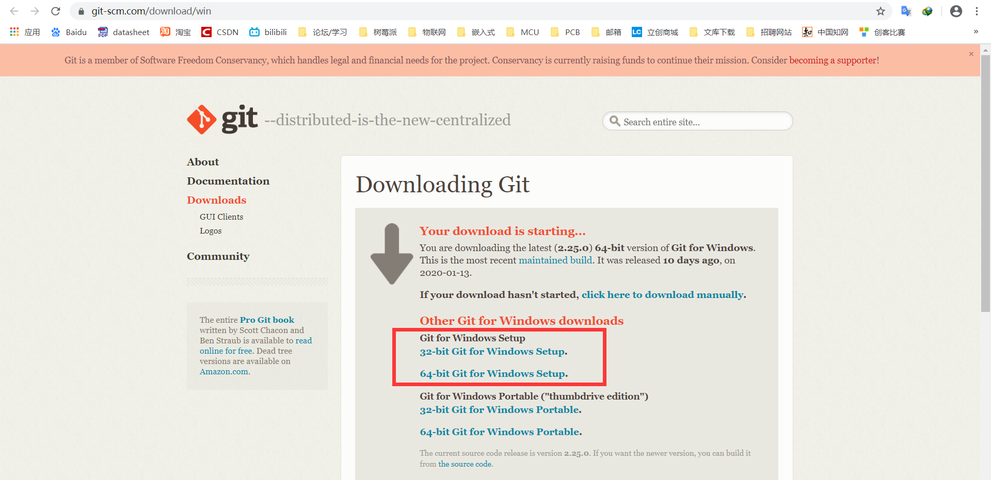
Task: Open Chrome three-dot menu
Action: click(977, 11)
